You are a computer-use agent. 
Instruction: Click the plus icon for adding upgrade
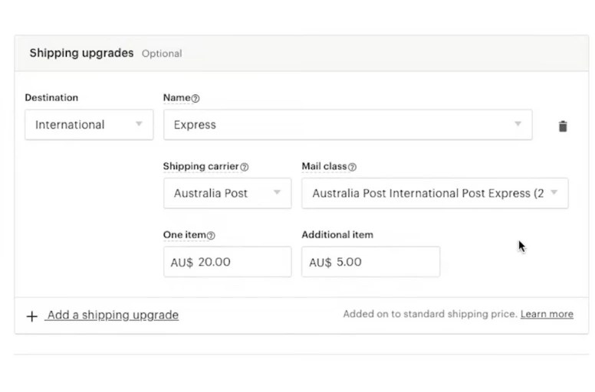pos(32,316)
